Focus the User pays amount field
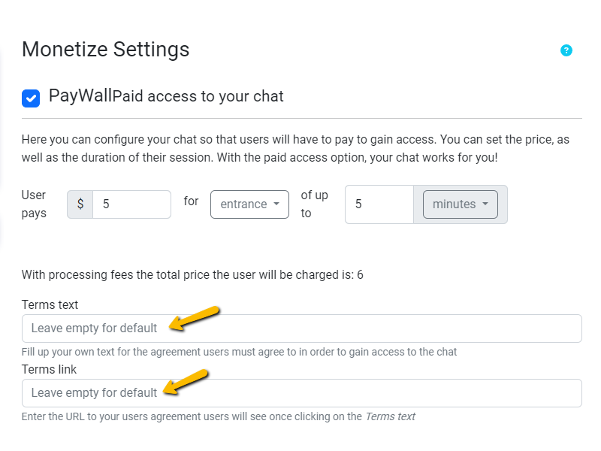The width and height of the screenshot is (601, 451). point(131,204)
